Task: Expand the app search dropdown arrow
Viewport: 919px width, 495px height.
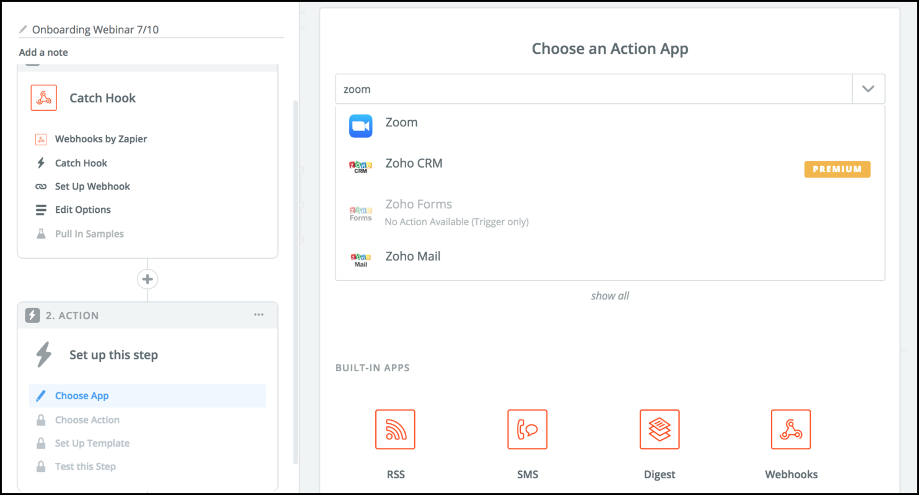Action: [x=868, y=89]
